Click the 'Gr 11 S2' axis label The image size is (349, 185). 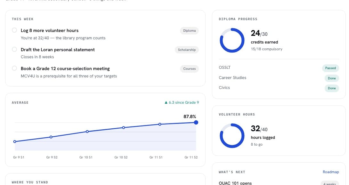pyautogui.click(x=191, y=157)
